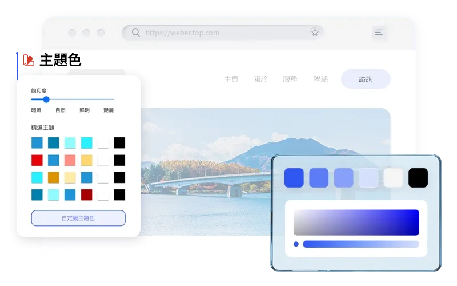This screenshot has height=286, width=457.
Task: Click the search magnifier icon in address bar
Action: tap(135, 33)
